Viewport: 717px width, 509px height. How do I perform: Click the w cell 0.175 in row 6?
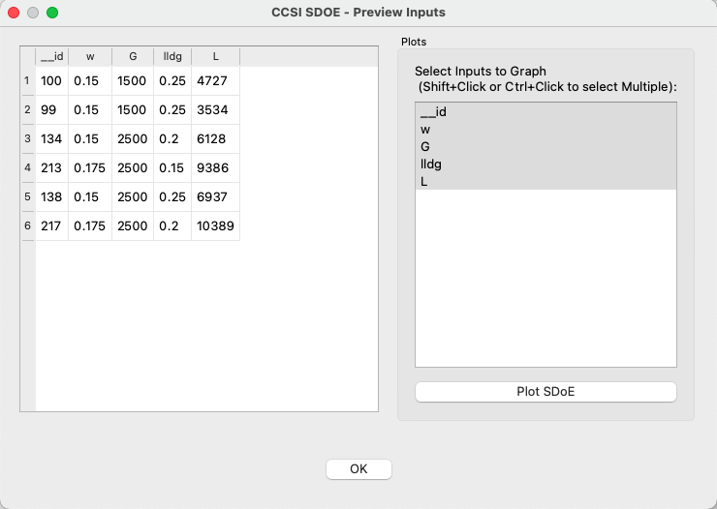pos(90,225)
